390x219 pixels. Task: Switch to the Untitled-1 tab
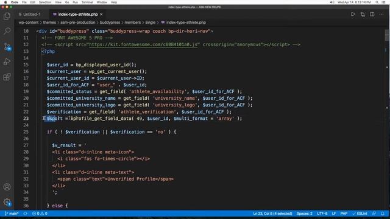[x=32, y=15]
